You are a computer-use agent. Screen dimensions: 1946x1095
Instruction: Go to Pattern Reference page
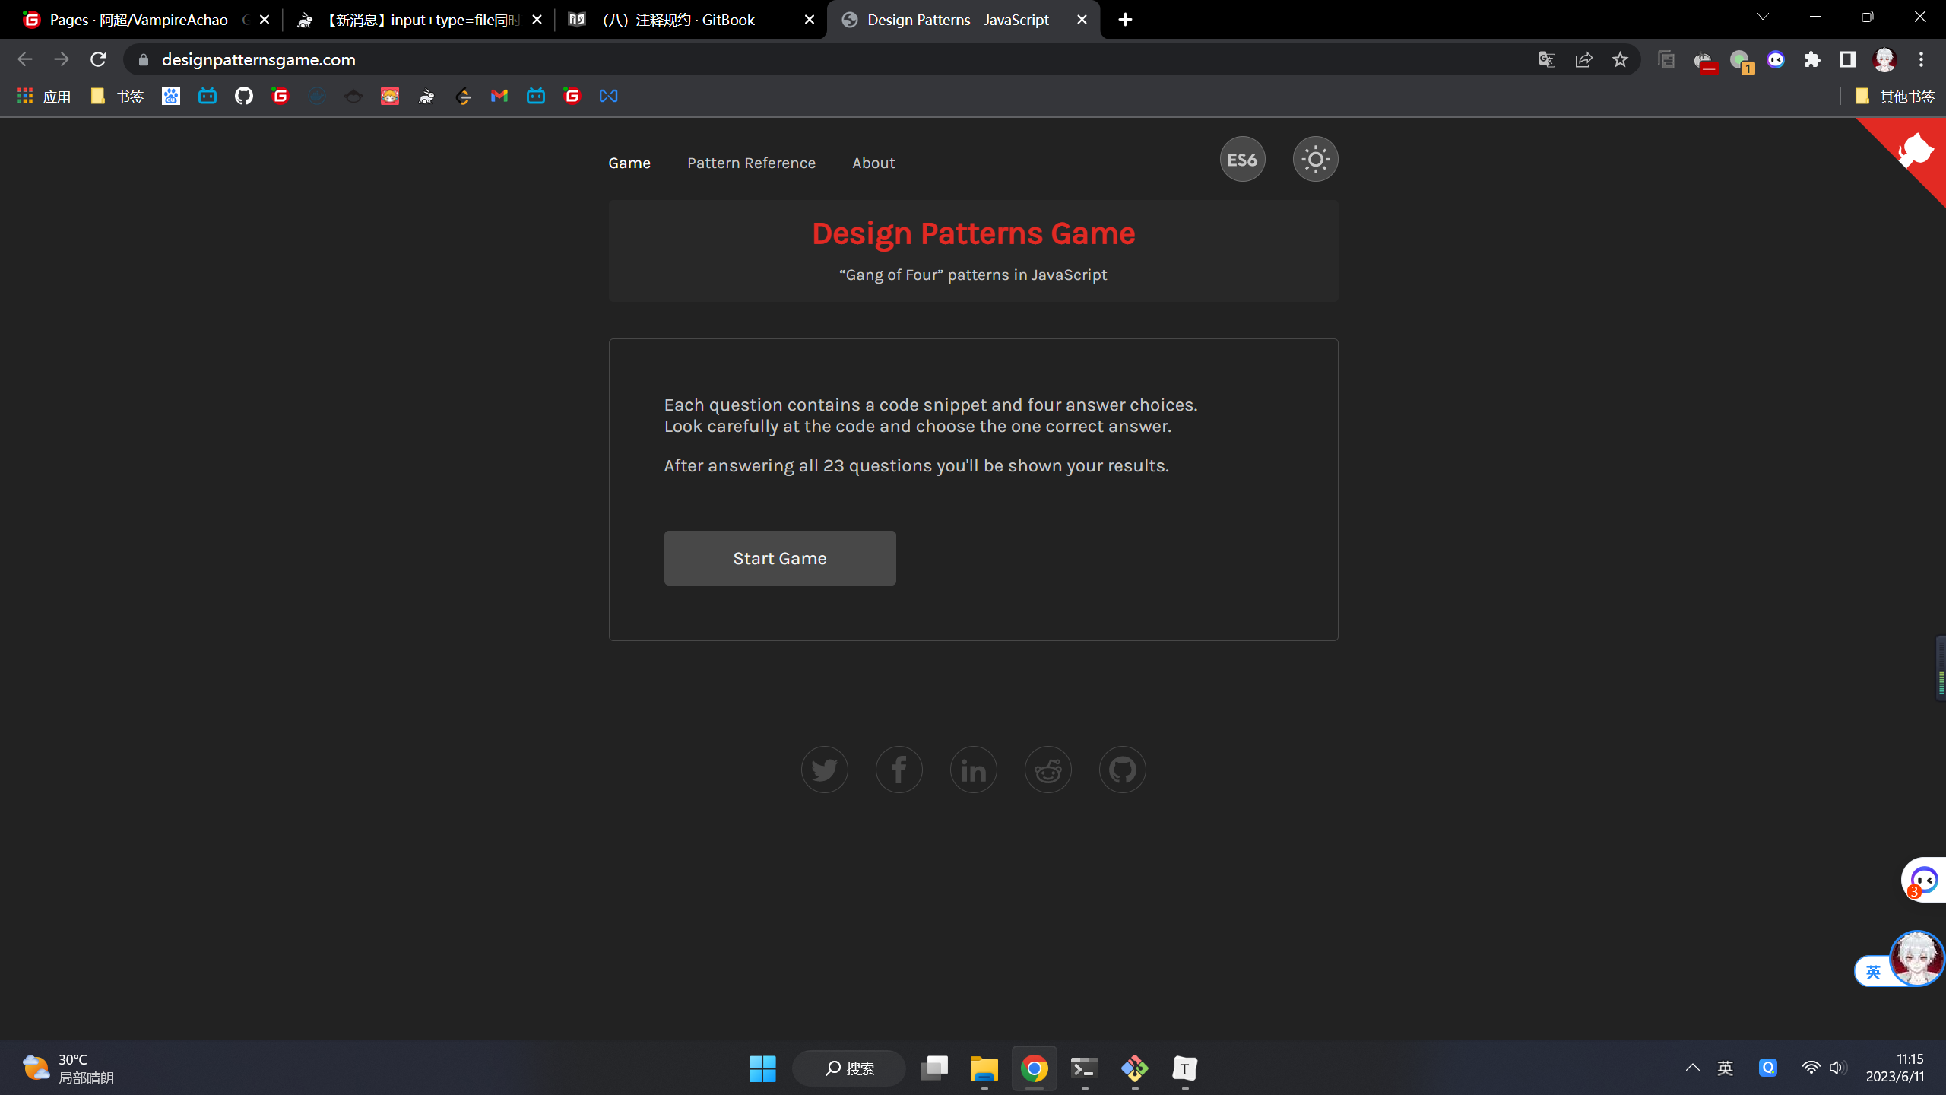point(751,163)
